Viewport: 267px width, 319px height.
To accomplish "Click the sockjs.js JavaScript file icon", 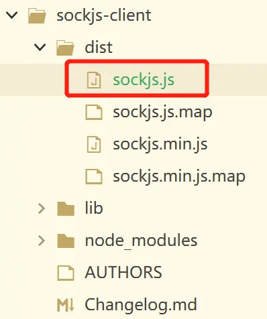I will [x=94, y=80].
